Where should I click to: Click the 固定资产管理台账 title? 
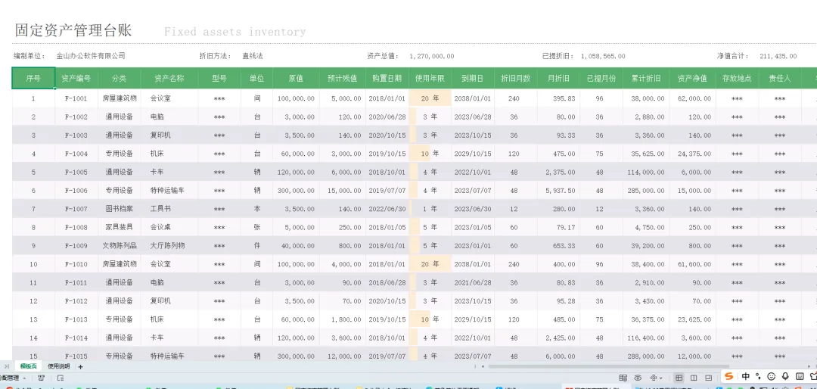73,30
